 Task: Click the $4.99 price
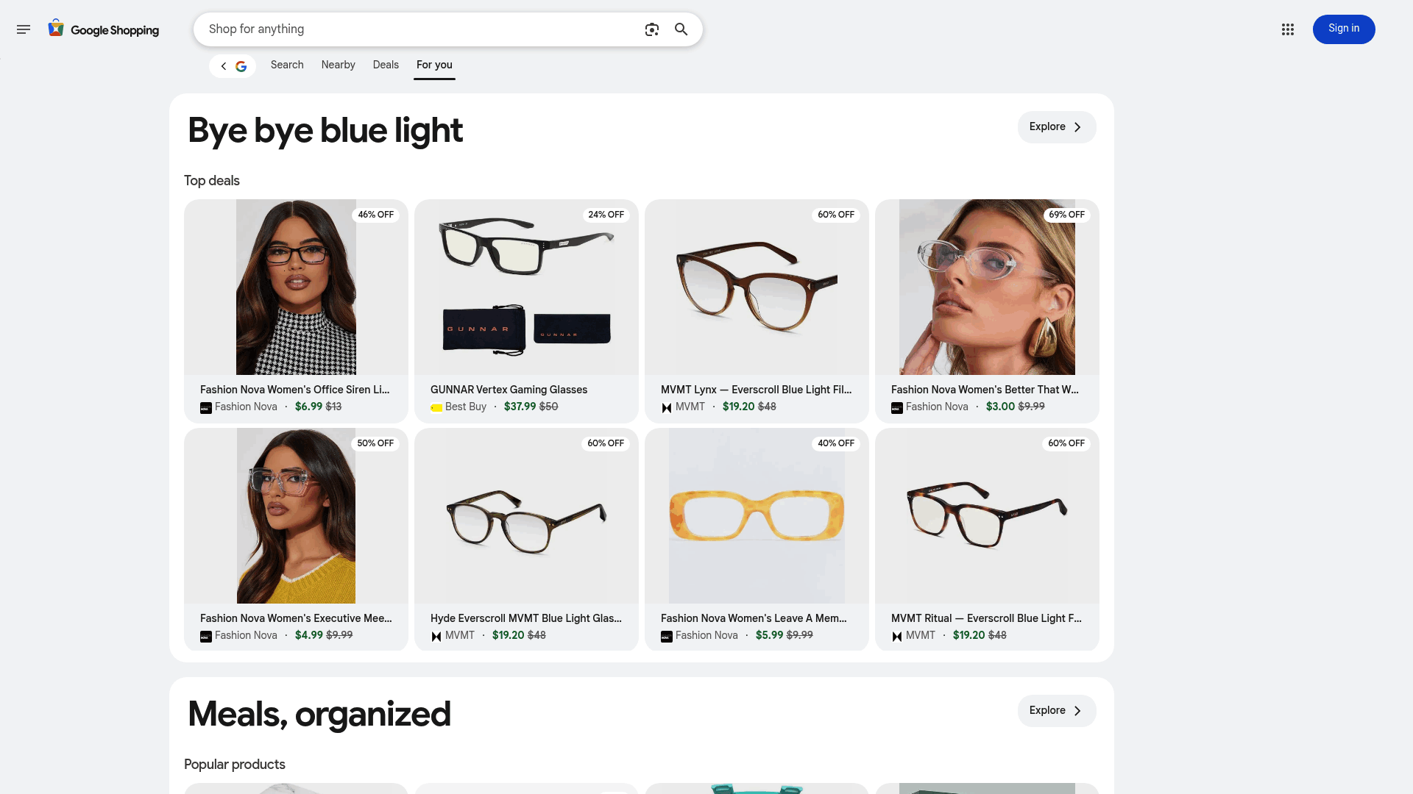(309, 635)
